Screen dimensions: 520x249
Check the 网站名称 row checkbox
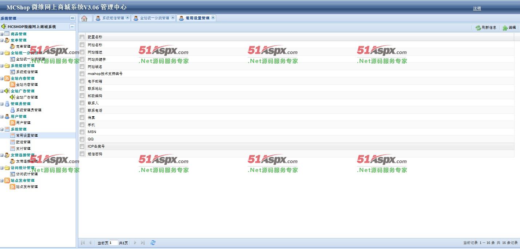[x=82, y=45]
